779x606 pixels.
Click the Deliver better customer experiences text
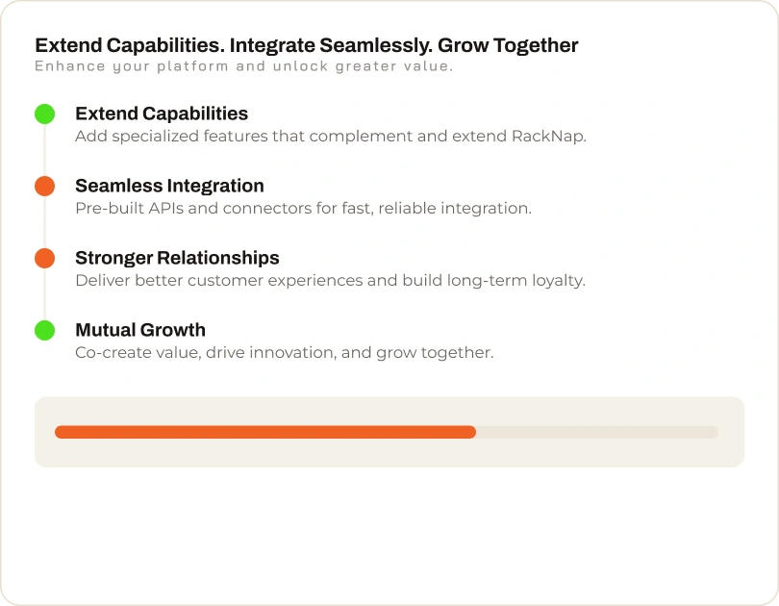[x=330, y=281]
